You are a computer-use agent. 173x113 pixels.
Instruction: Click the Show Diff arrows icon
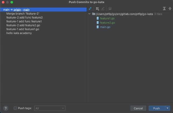click(90, 9)
